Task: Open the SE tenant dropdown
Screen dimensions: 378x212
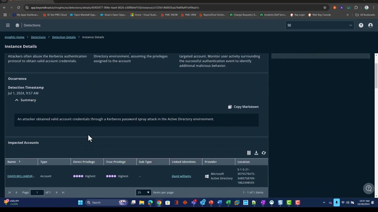Action: click(320, 25)
